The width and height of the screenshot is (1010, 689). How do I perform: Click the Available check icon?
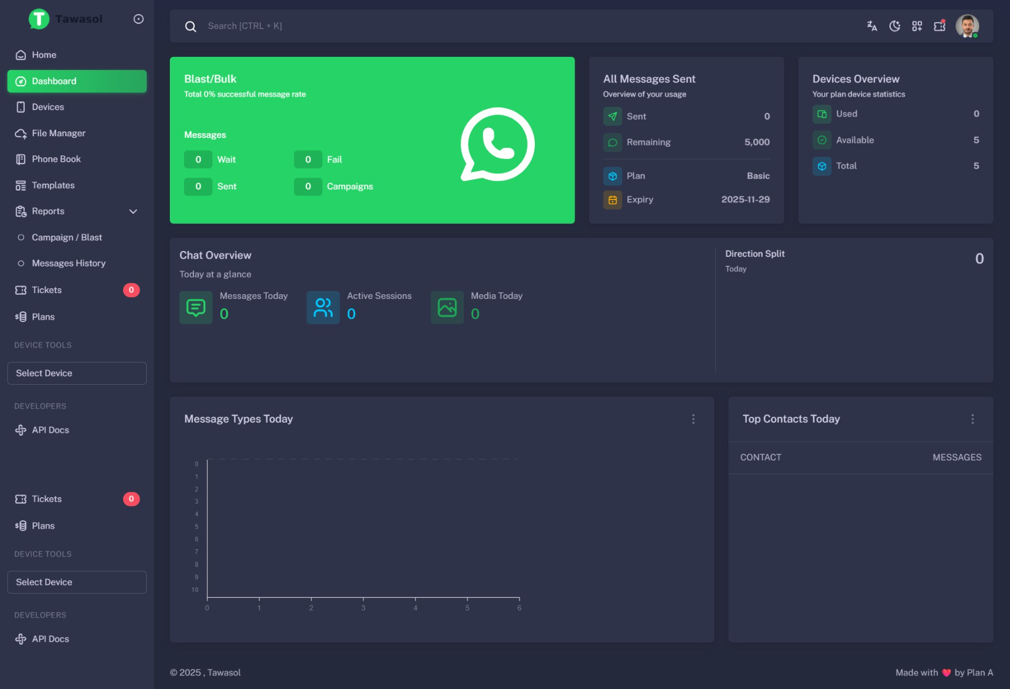click(822, 140)
